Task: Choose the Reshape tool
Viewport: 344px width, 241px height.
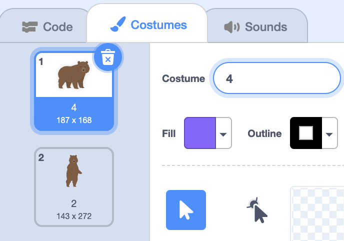Action: click(x=256, y=210)
